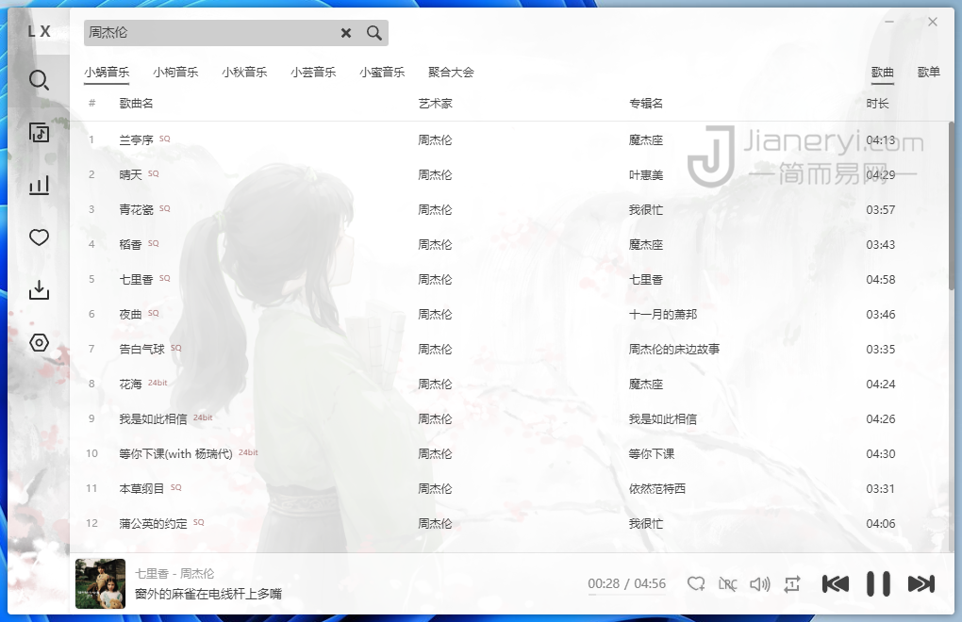Switch to 小枸音乐 source tab
Image resolution: width=962 pixels, height=622 pixels.
click(175, 73)
